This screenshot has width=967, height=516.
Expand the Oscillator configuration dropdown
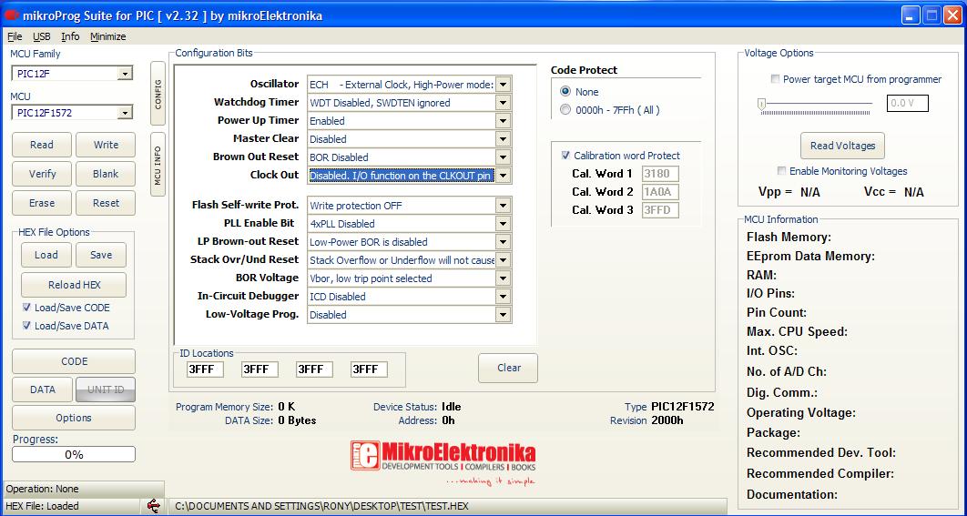pyautogui.click(x=503, y=85)
